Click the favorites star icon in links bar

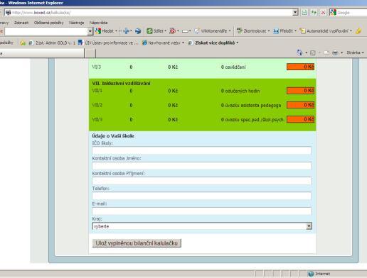(23, 43)
